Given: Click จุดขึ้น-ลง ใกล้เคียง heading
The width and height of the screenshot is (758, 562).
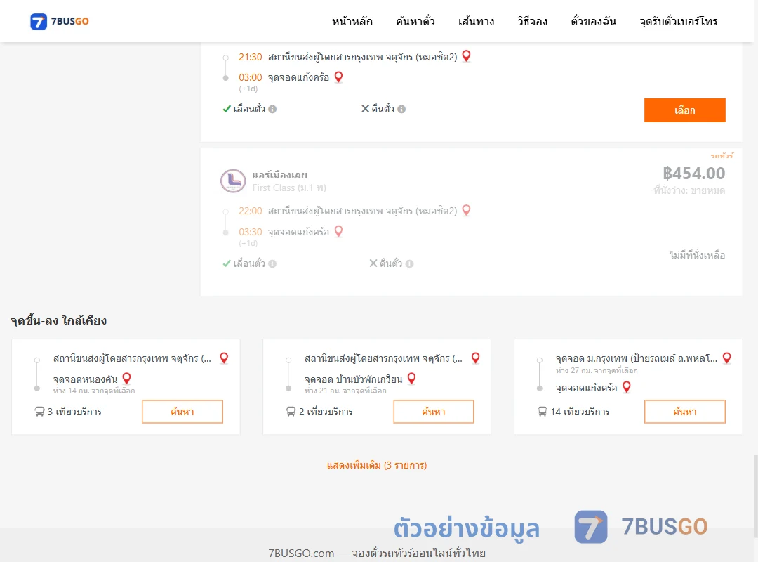Looking at the screenshot, I should tap(58, 320).
